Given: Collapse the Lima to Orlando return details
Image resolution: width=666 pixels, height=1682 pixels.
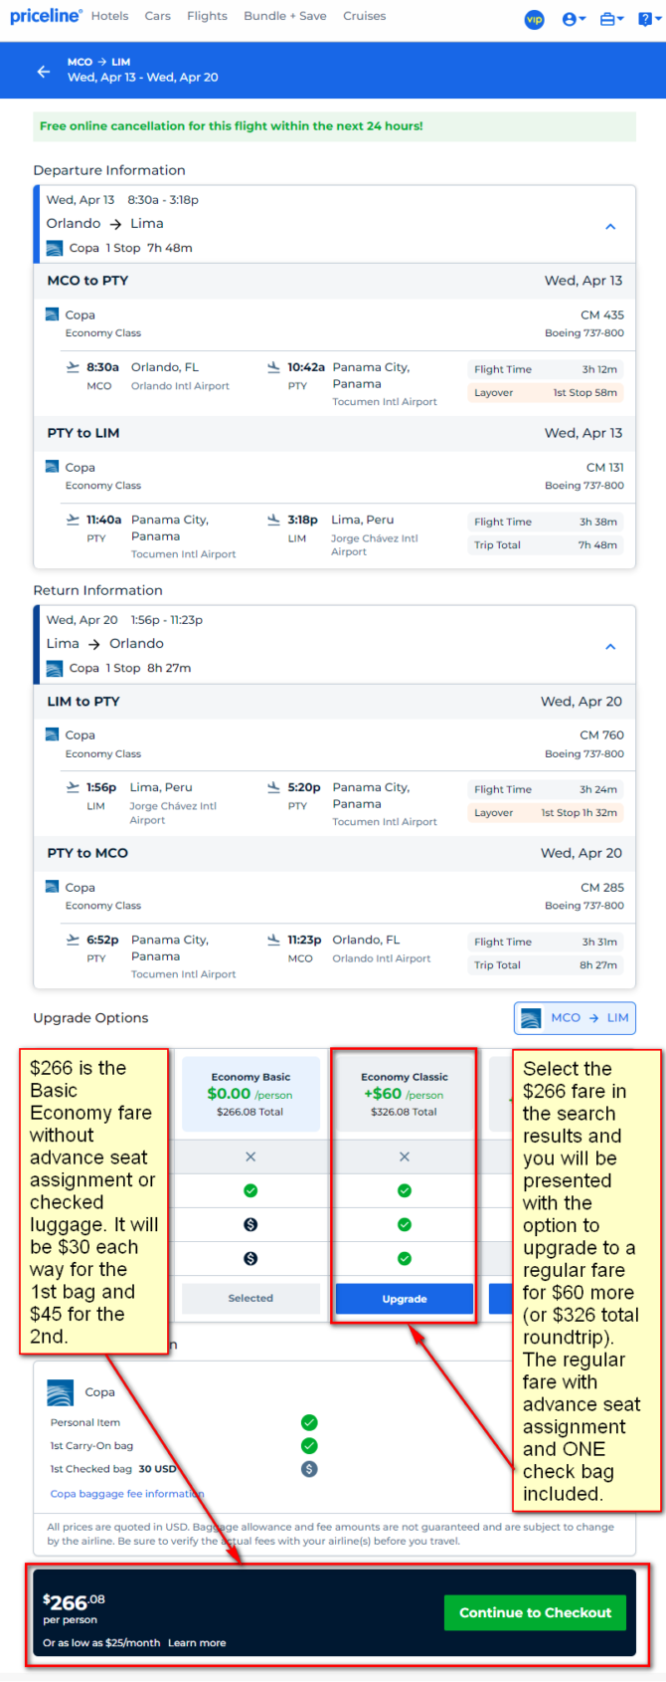Looking at the screenshot, I should click(610, 646).
